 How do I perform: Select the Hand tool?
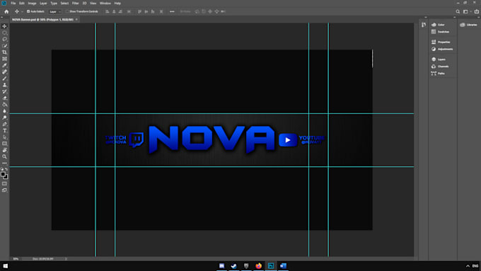pos(4,150)
